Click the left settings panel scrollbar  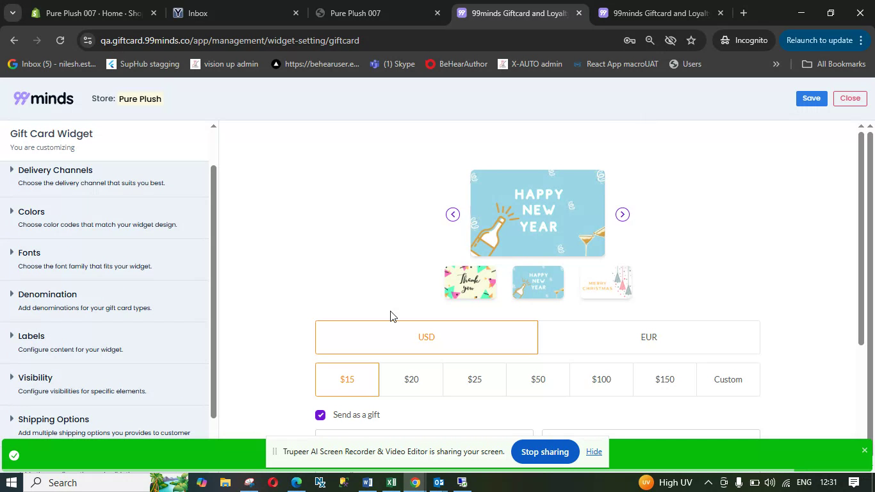point(213,291)
